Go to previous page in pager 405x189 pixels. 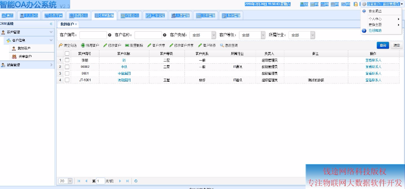pyautogui.click(x=86, y=181)
